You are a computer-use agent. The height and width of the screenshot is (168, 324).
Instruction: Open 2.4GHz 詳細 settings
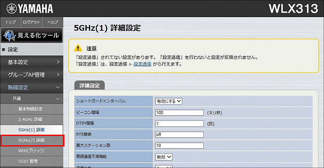[x=32, y=119]
